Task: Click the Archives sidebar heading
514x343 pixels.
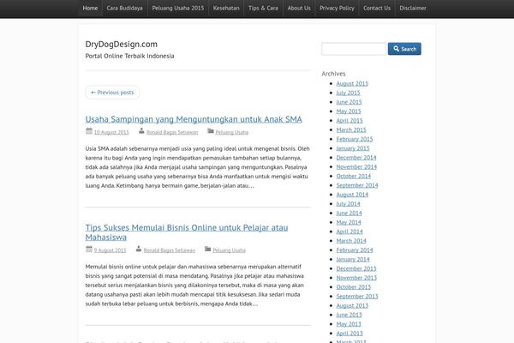Action: pyautogui.click(x=333, y=74)
